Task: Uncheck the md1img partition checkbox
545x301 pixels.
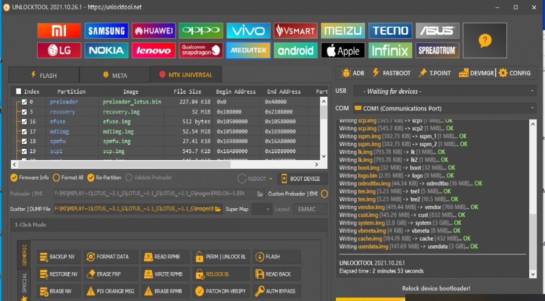Action: (24, 131)
